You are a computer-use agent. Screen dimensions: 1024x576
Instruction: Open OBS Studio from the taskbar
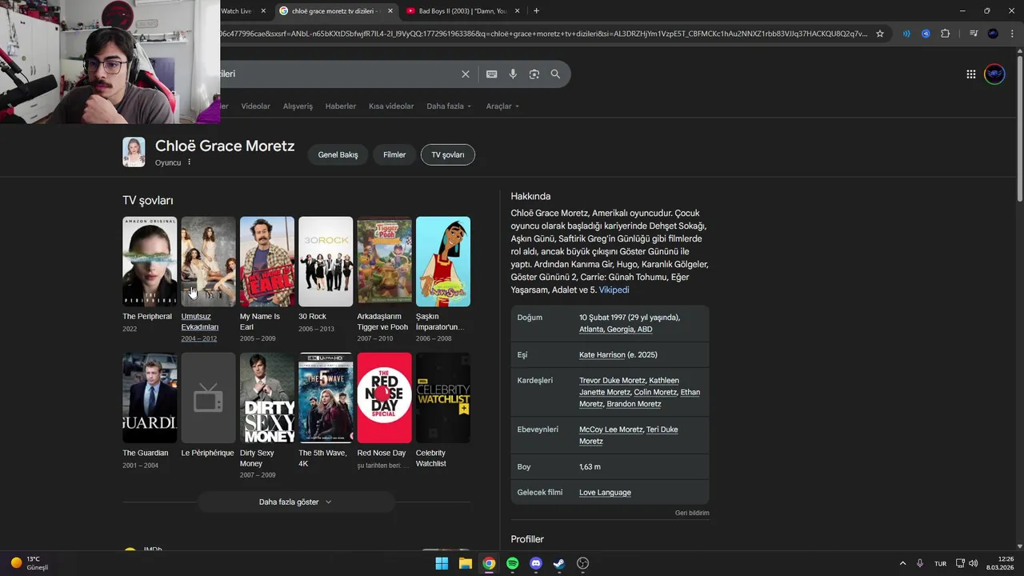pos(583,563)
